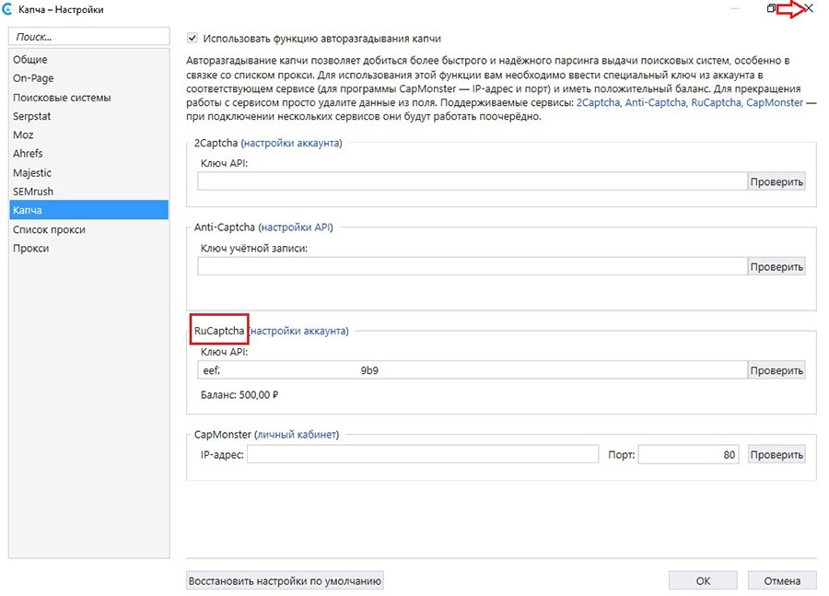Image resolution: width=829 pixels, height=596 pixels.
Task: Click the CapMonster Порт field
Action: pos(687,454)
